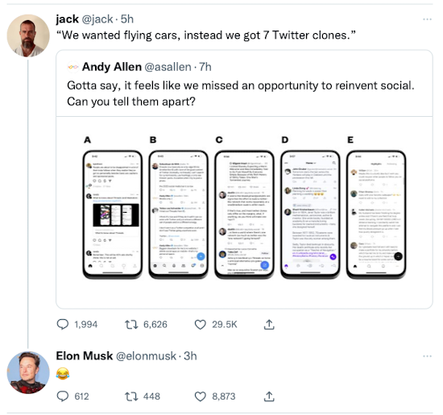
Task: Visit the @elonmusk profile link
Action: pos(146,356)
